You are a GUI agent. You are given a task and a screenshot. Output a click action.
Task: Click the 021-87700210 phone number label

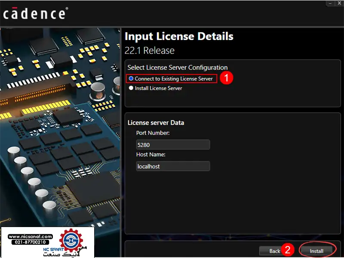click(30, 243)
